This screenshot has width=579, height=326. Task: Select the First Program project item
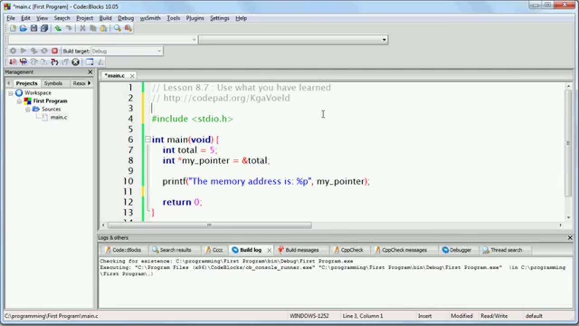click(x=50, y=101)
